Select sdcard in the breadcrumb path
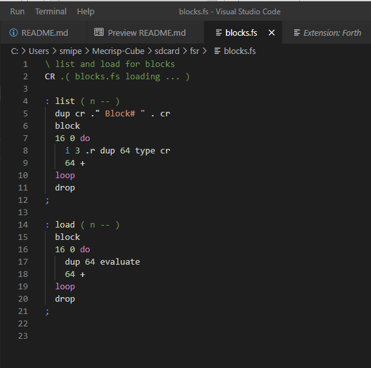This screenshot has width=371, height=368. coord(167,51)
